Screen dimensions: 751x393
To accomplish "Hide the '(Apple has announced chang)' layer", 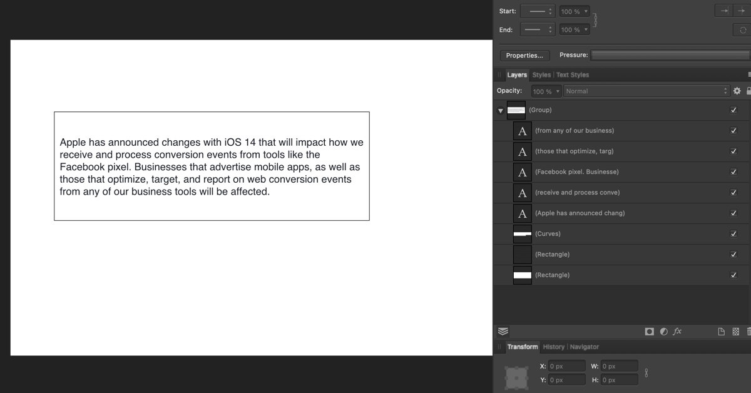I will click(733, 213).
